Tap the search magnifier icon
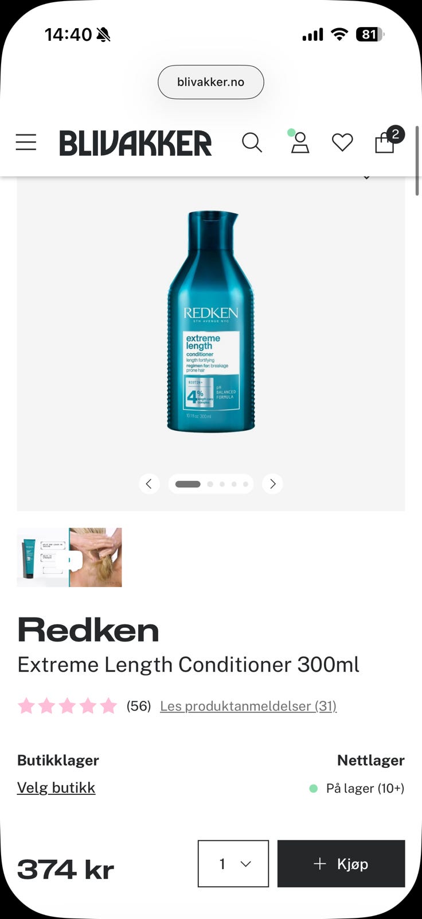The height and width of the screenshot is (919, 422). tap(252, 142)
